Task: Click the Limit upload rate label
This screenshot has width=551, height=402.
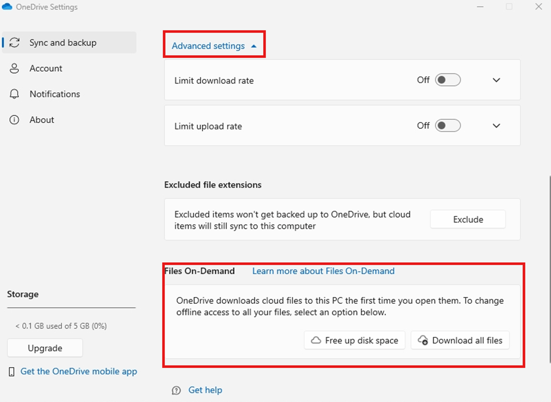Action: click(208, 126)
